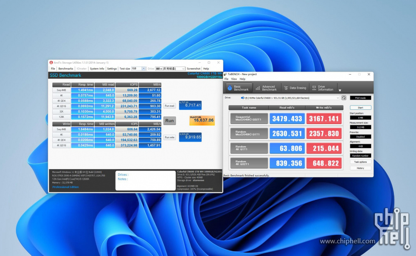Run the Seq 4MB write test
Viewport: 416px width, 256px height.
point(61,129)
